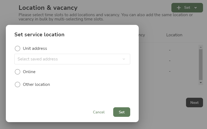Click the vertical scrollbar thumb
207x129 pixels.
click(x=201, y=65)
